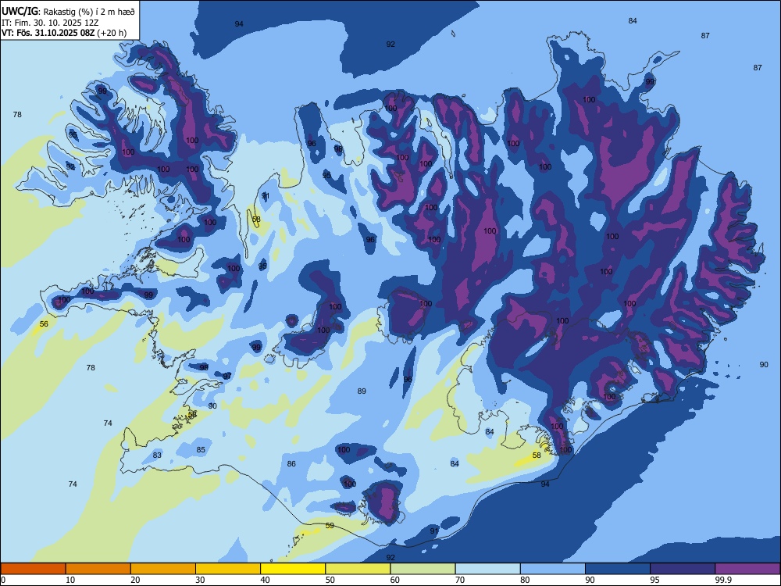The height and width of the screenshot is (586, 781).
Task: Click the orange 10–20 legend swatch
Action: coord(98,569)
